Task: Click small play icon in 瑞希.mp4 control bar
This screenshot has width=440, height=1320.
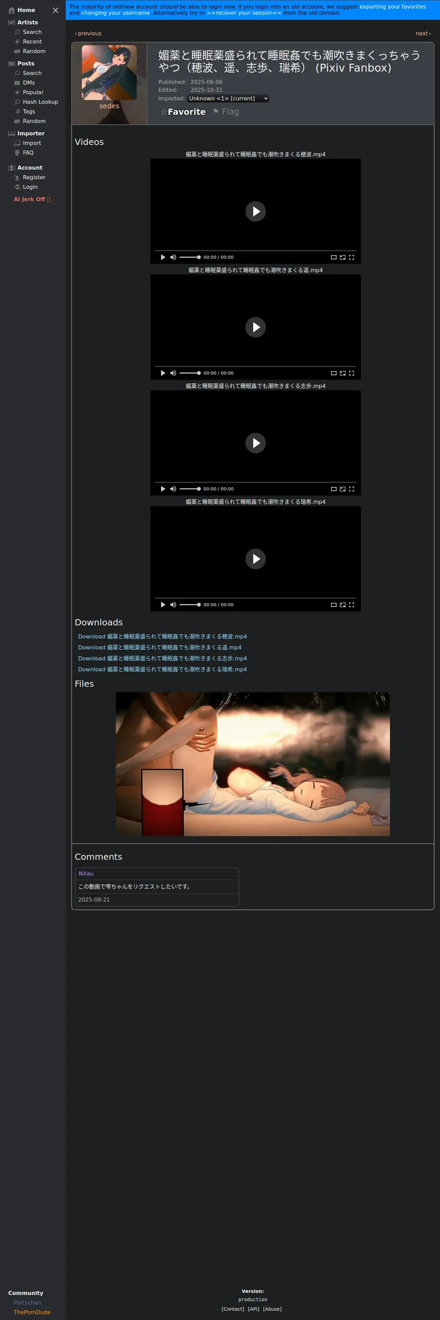Action: tap(163, 605)
